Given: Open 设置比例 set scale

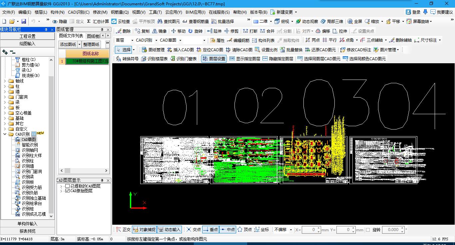Looking at the screenshot, I should click(266, 50).
